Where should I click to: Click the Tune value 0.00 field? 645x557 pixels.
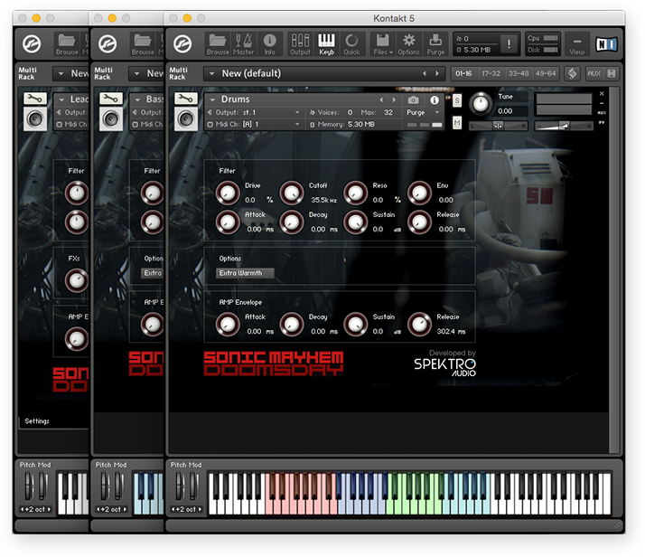[x=511, y=111]
